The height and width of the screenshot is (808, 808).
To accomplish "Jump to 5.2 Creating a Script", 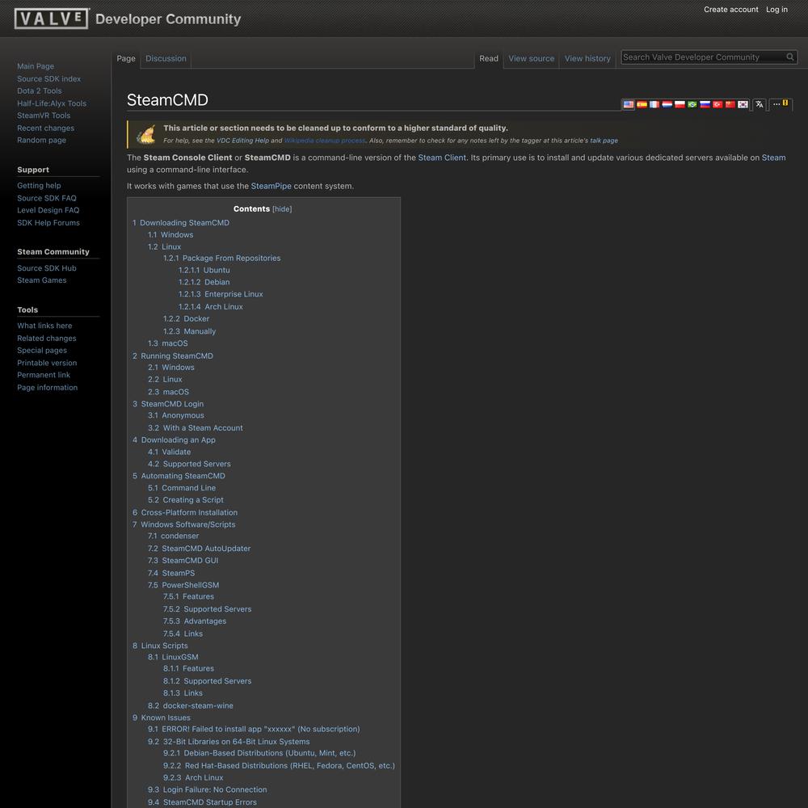I will coord(186,500).
